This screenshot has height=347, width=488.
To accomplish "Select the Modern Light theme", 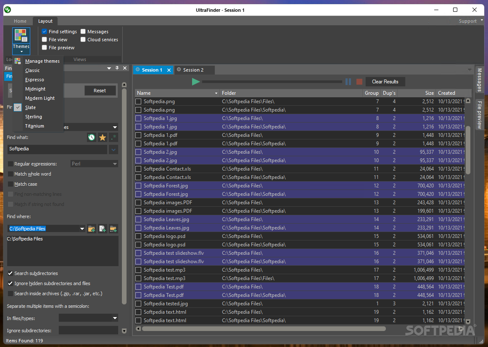I will point(40,98).
